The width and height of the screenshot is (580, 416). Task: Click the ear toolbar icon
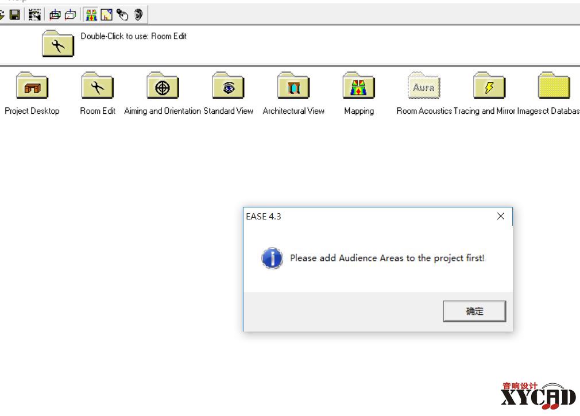[138, 15]
